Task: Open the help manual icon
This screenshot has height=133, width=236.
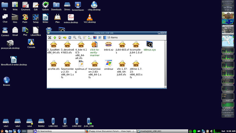Action: pos(105,38)
